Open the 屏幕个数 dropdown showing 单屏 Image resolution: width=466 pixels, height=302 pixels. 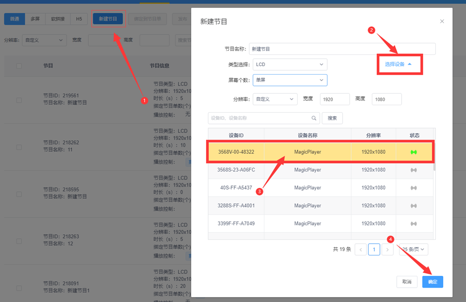290,80
